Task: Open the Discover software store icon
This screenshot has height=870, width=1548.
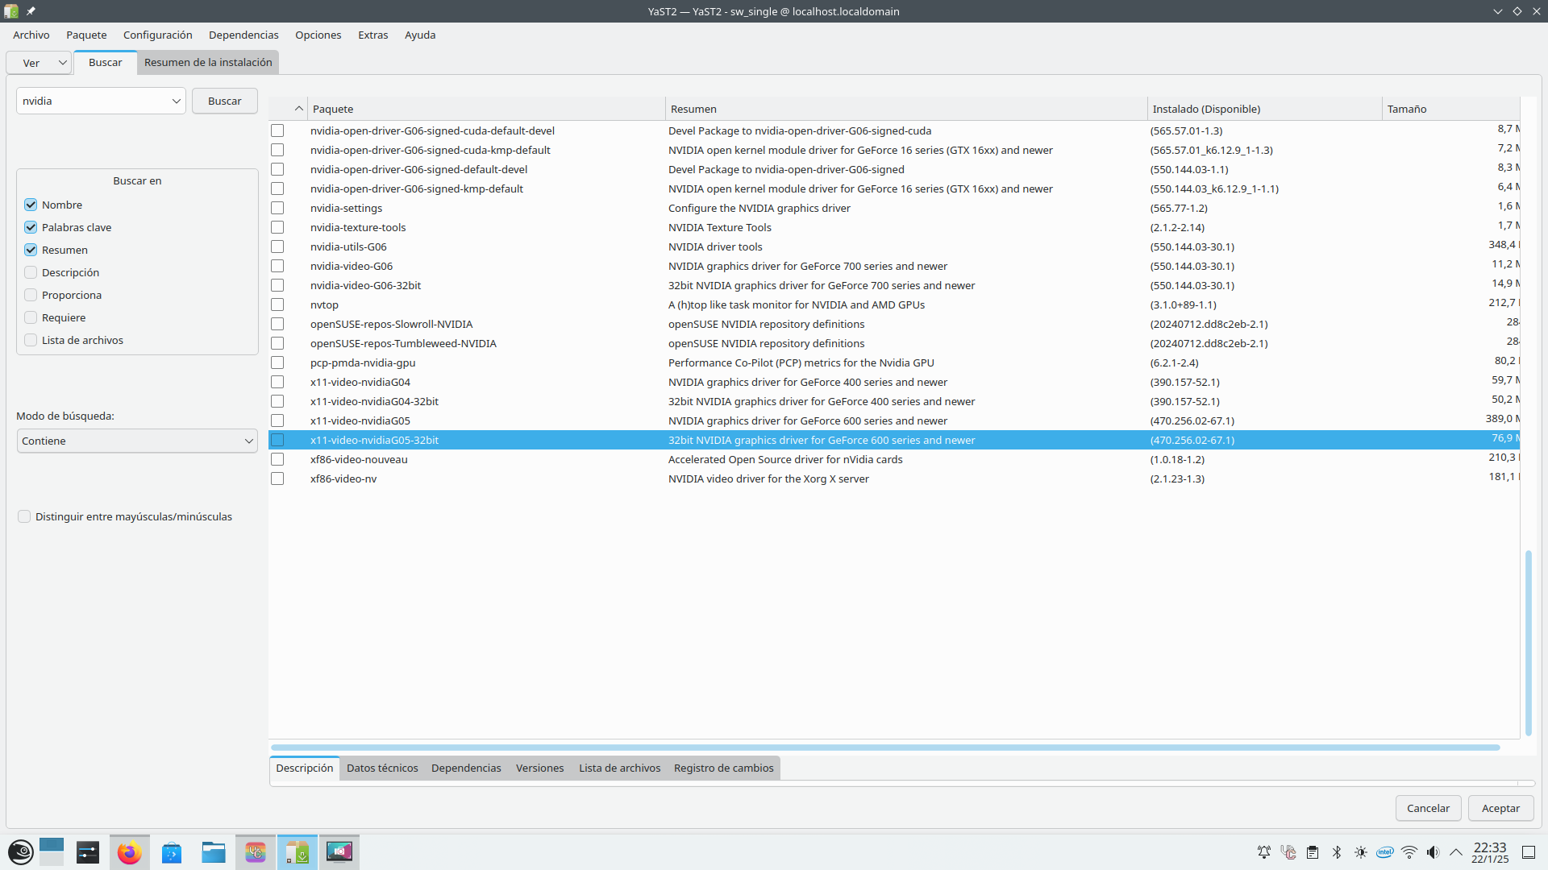Action: (x=172, y=852)
